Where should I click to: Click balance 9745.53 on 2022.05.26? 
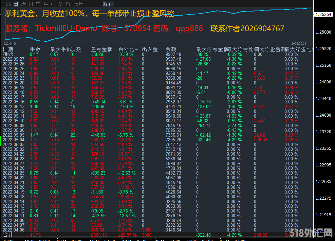pos(173,64)
